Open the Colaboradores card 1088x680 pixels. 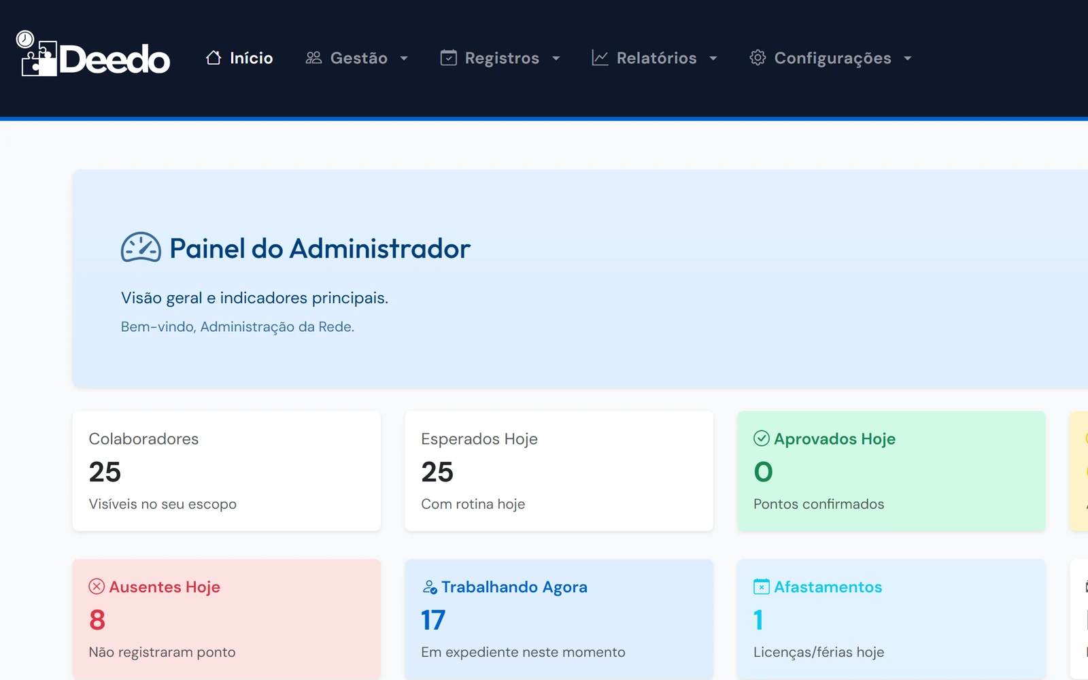pos(226,471)
